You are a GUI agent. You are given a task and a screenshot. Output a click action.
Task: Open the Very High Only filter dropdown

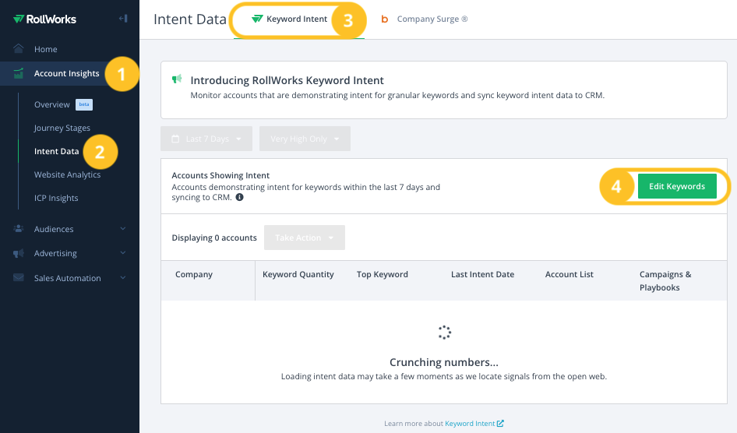point(305,139)
